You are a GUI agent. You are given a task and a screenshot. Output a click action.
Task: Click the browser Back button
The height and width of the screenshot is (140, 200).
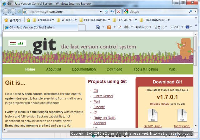[x=6, y=12]
